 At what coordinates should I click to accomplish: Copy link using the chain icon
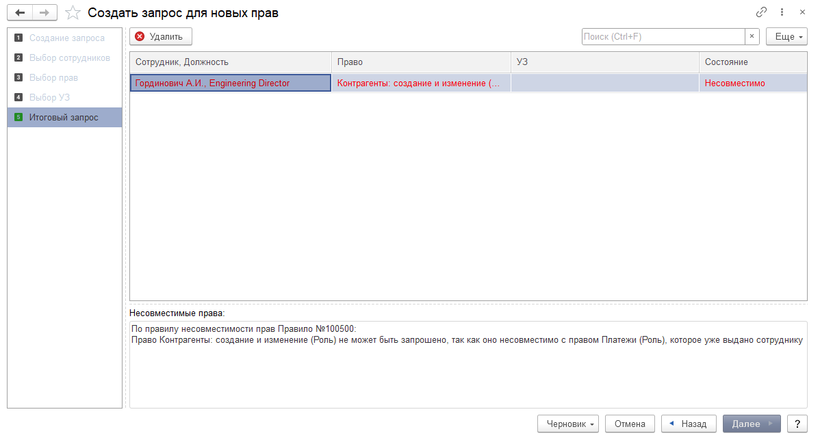(x=761, y=12)
